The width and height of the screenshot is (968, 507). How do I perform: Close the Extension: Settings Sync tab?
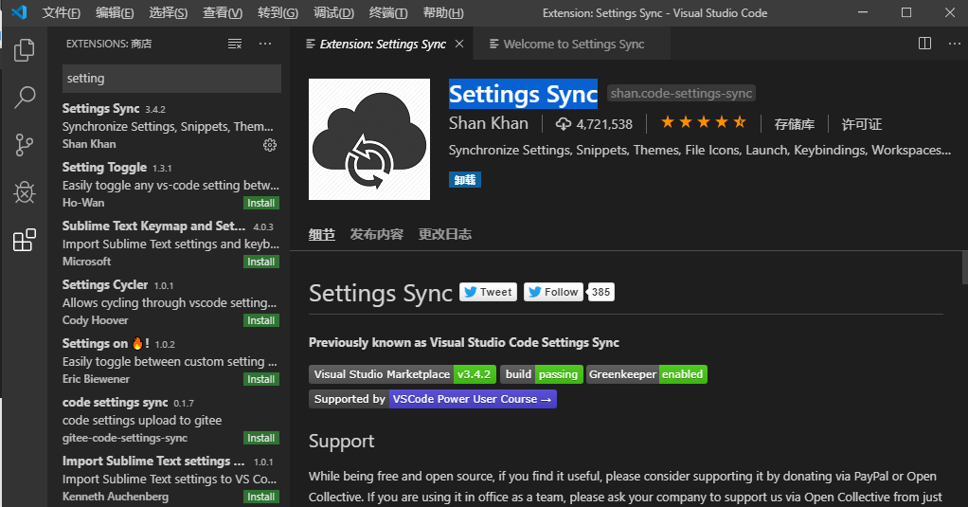pyautogui.click(x=460, y=44)
